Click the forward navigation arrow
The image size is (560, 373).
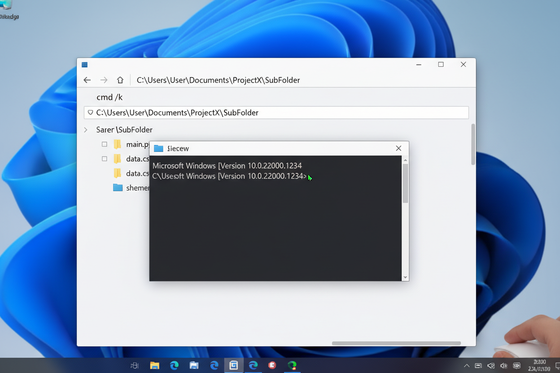[x=104, y=80]
